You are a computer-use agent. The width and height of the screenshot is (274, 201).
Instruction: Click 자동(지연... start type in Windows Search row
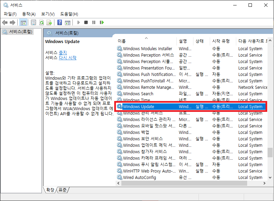click(222, 94)
